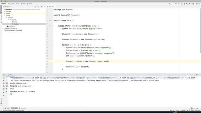Click the Build Project hammer icon
201x113 pixels.
tap(170, 4)
